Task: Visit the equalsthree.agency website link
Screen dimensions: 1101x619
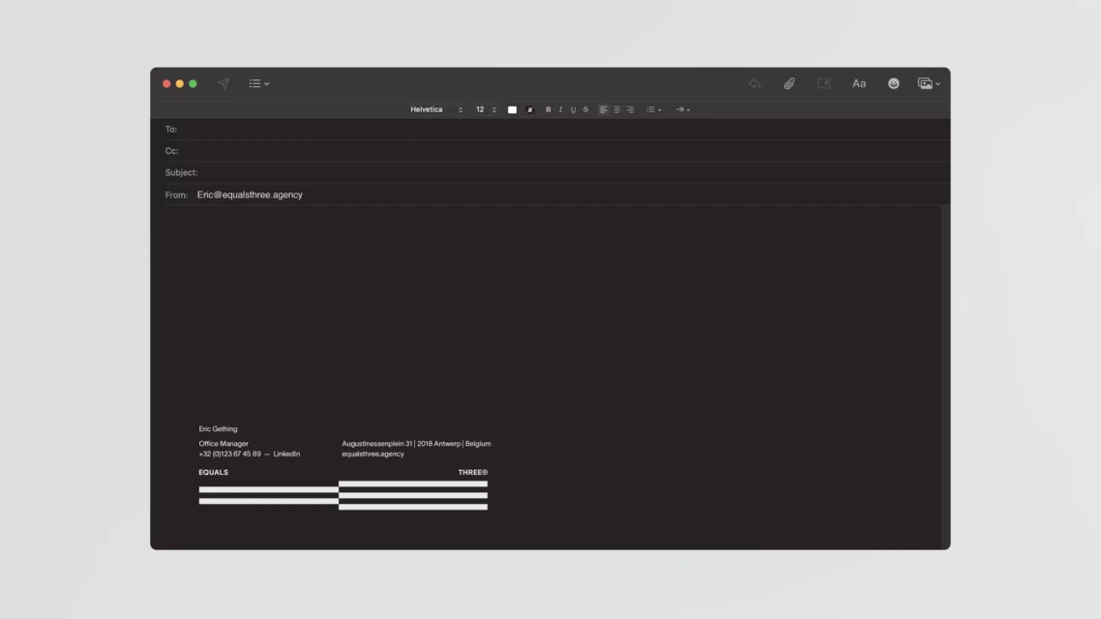Action: [x=372, y=453]
